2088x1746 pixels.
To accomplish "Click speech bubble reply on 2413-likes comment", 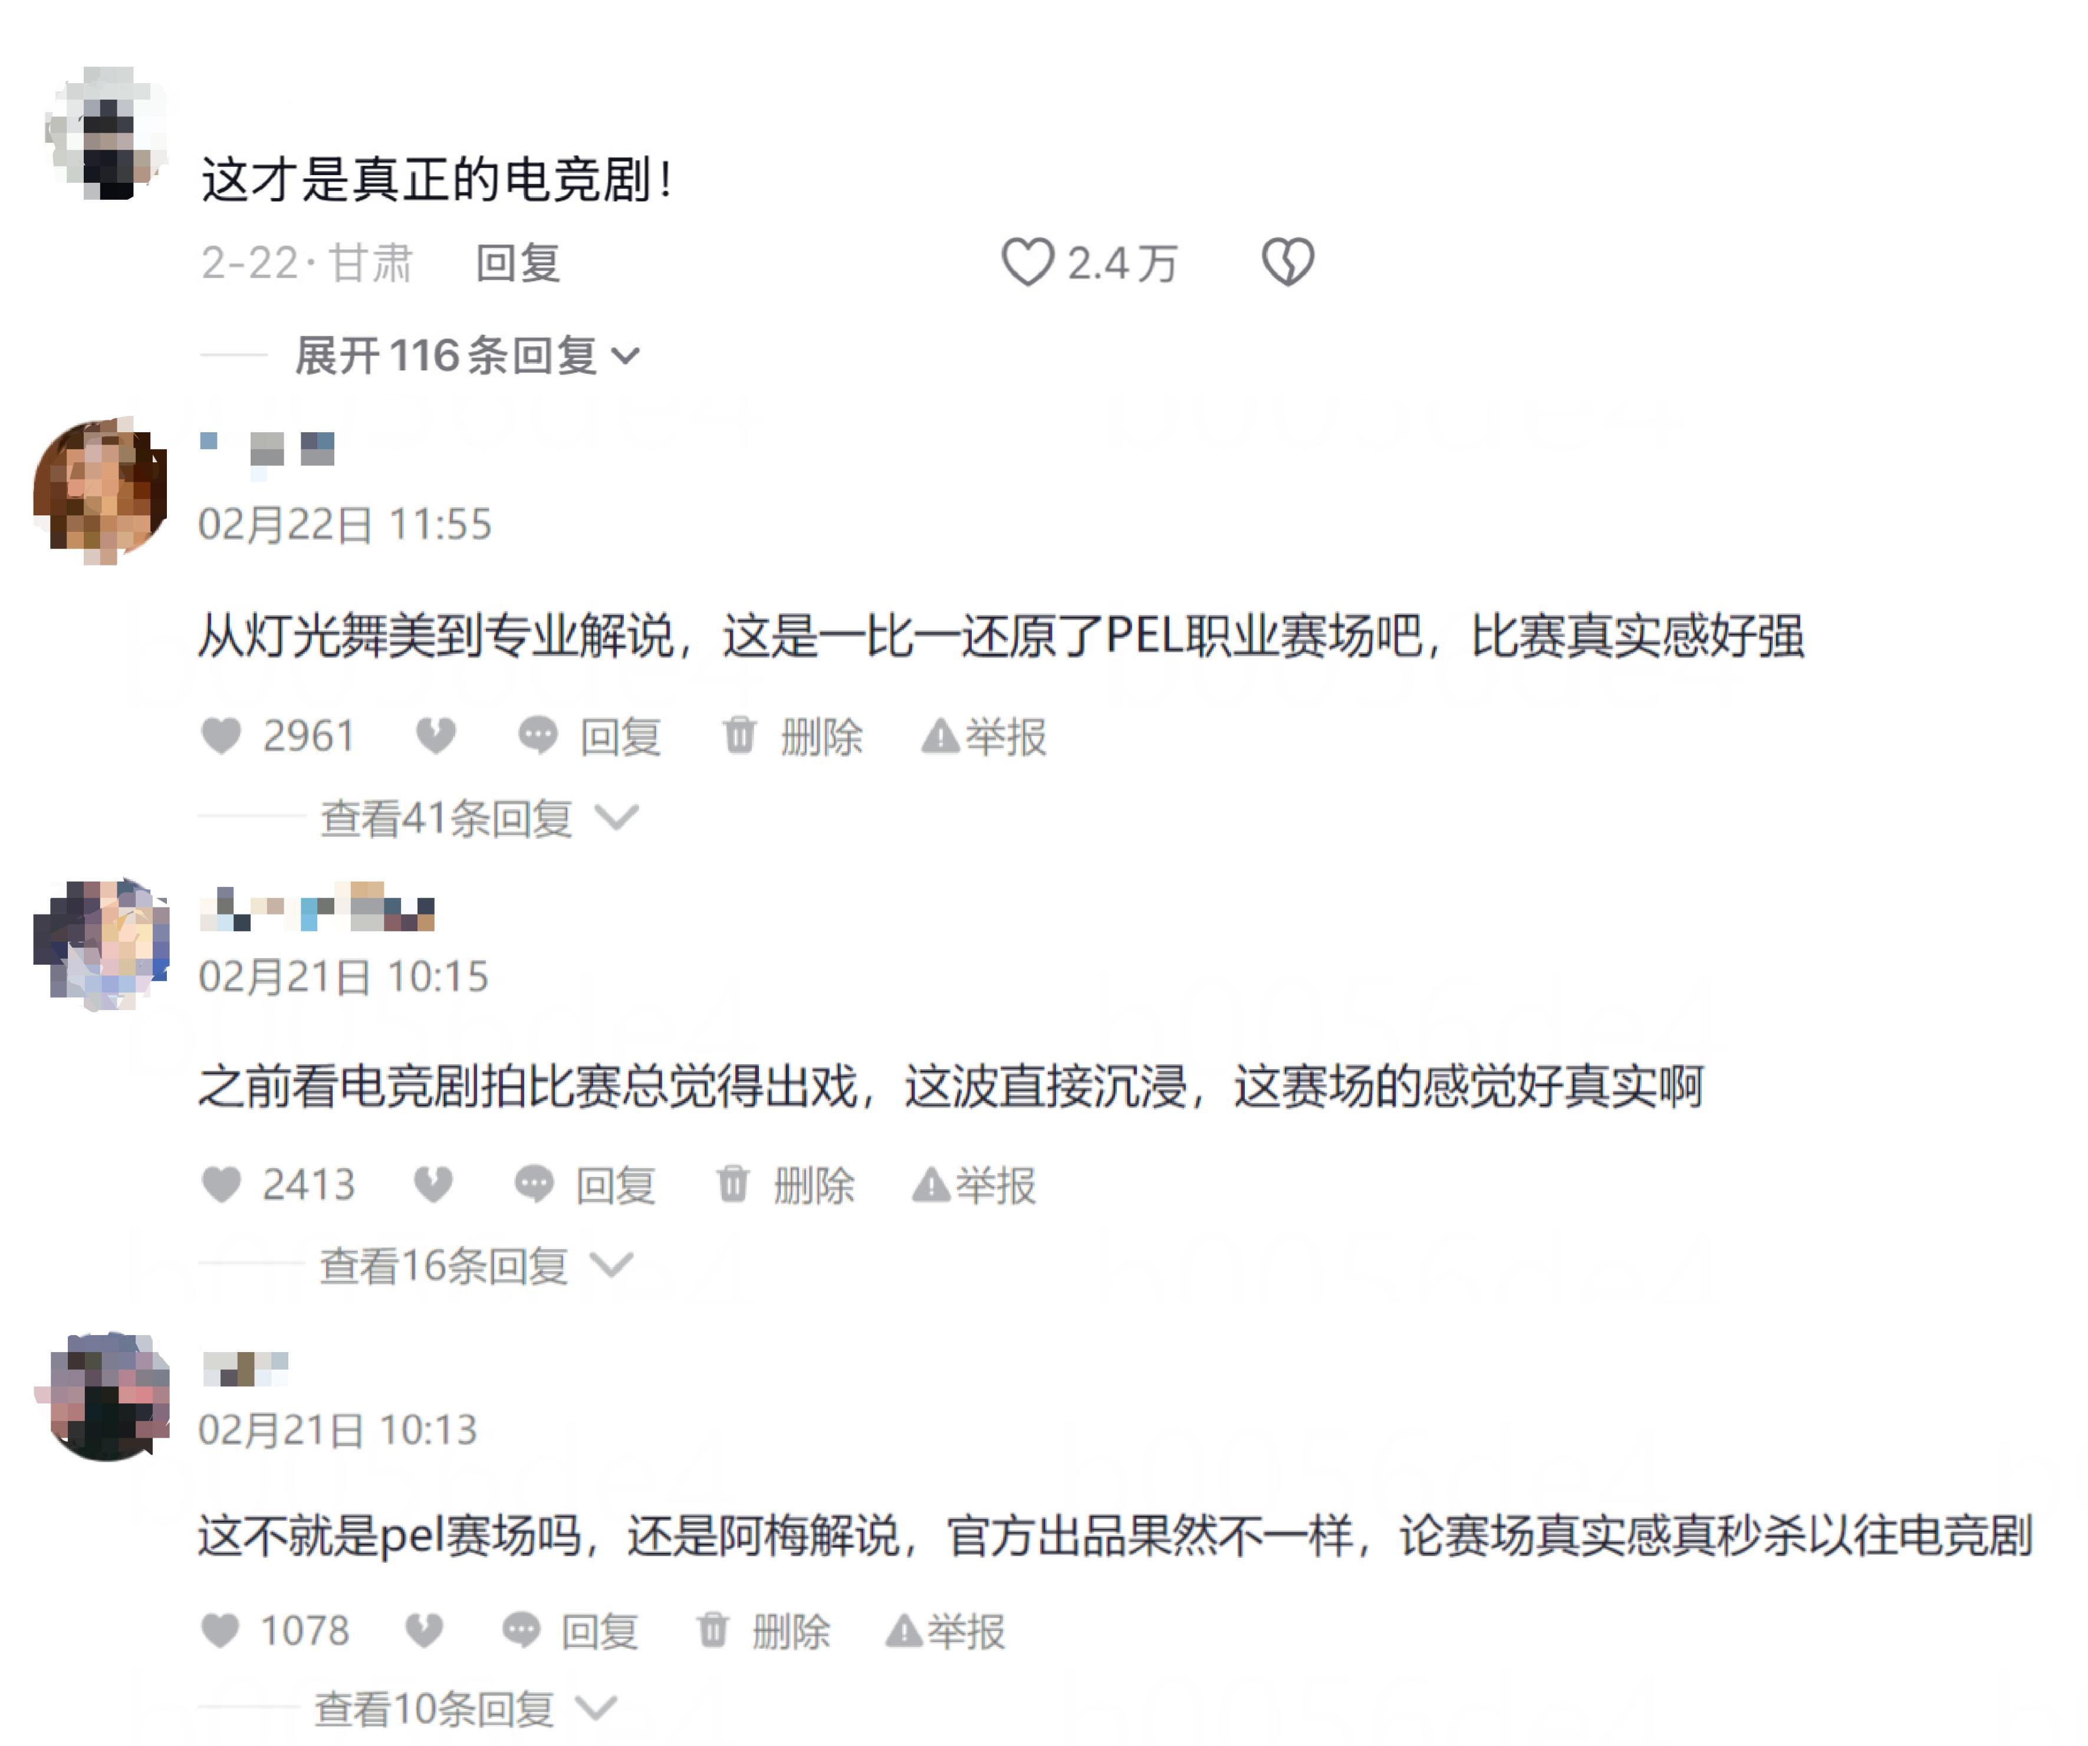I will [534, 1185].
